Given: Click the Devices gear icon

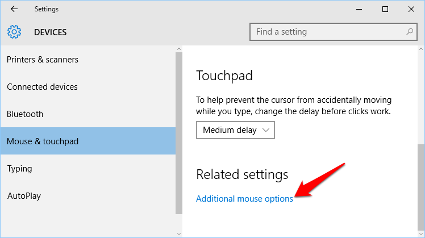Looking at the screenshot, I should 14,32.
